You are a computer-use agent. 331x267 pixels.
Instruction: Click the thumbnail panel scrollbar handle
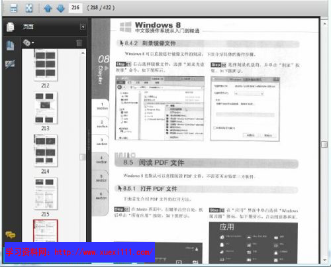click(x=83, y=157)
